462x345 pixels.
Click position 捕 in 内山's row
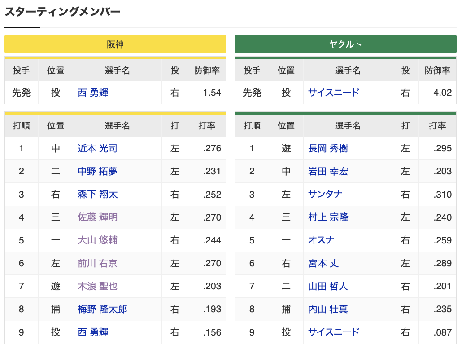pos(286,309)
